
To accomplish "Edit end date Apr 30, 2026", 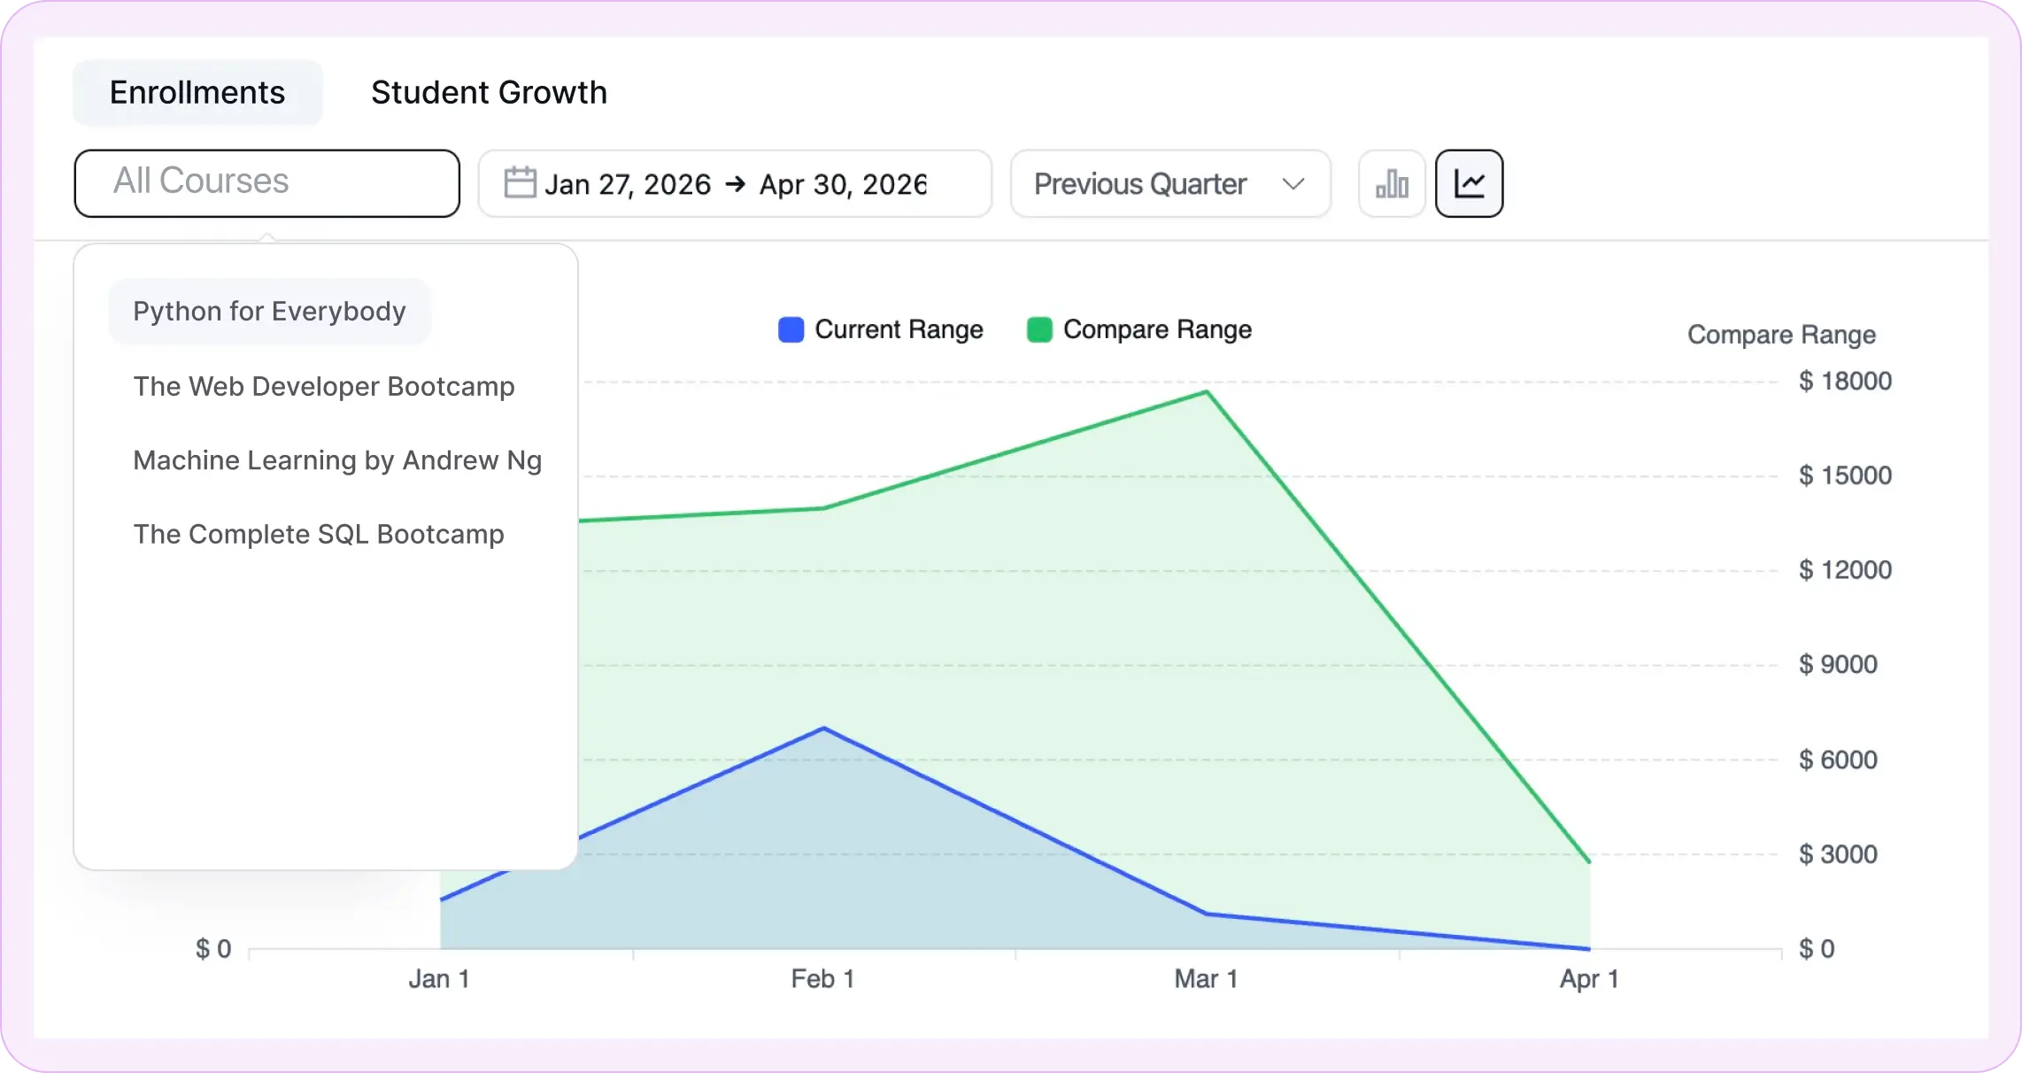I will [843, 184].
